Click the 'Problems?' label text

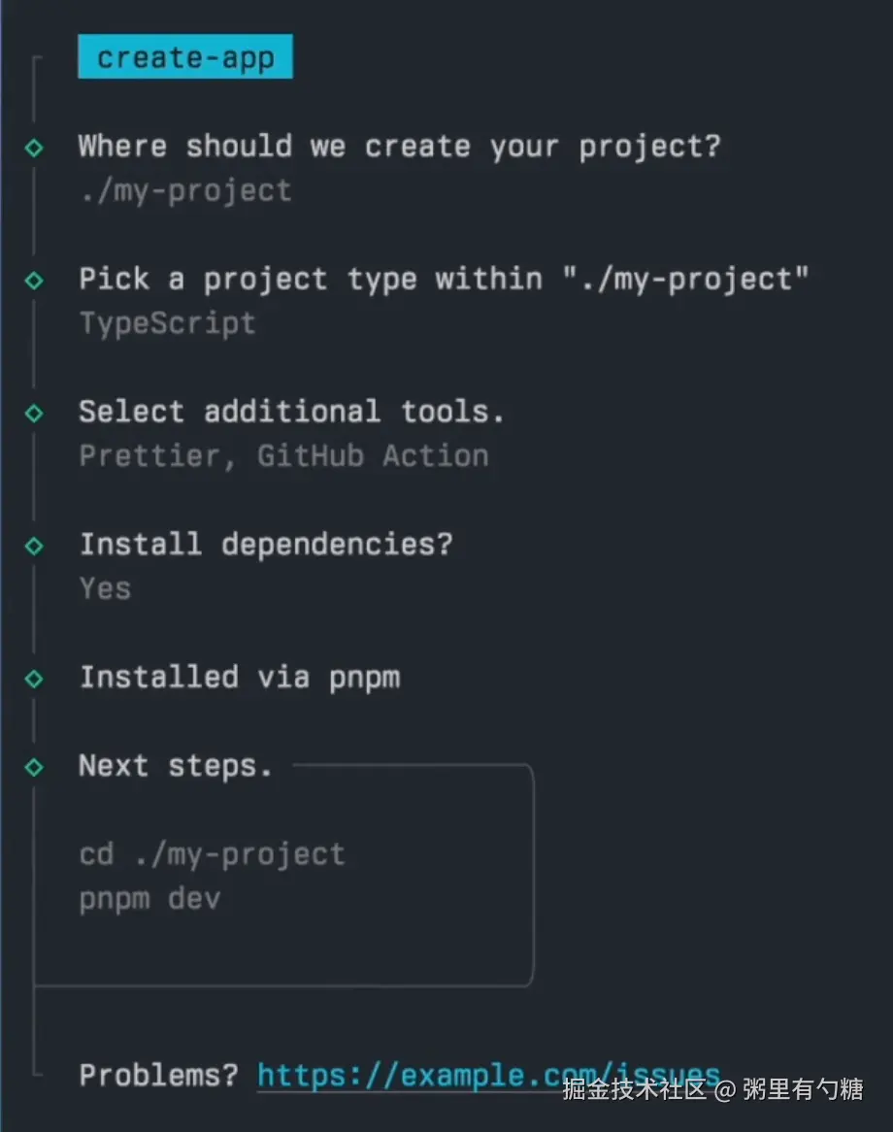coord(158,1075)
